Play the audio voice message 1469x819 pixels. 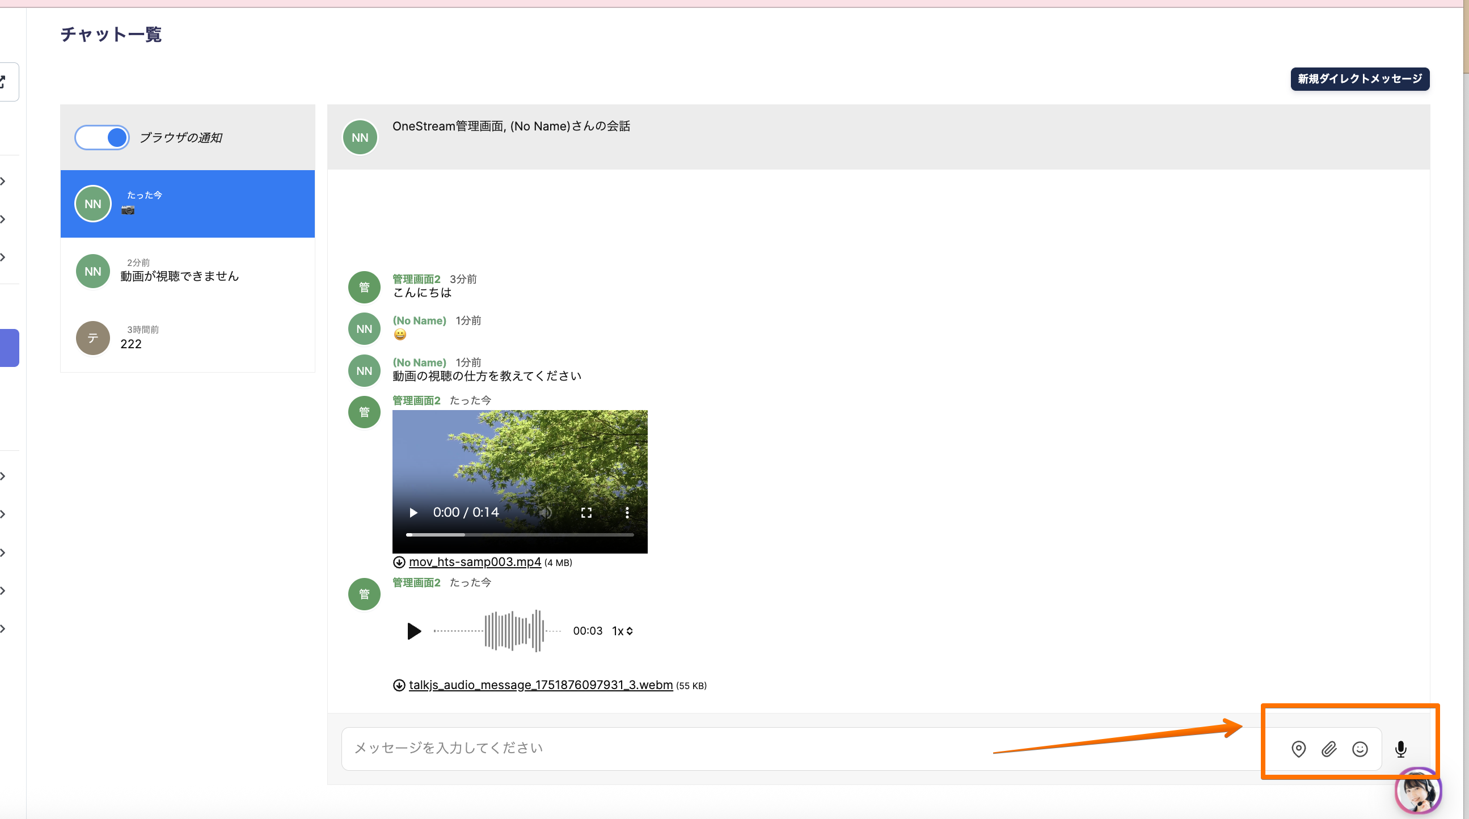[414, 631]
